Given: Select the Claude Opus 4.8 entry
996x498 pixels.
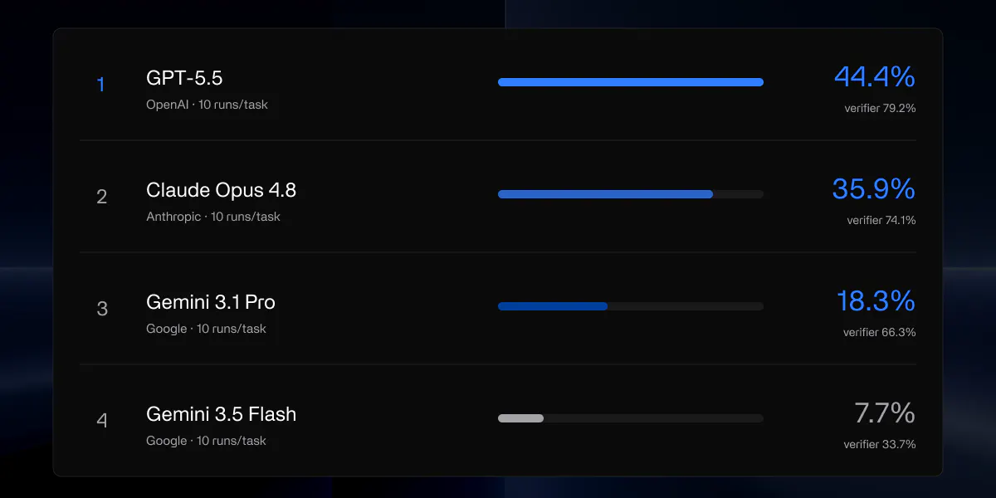Looking at the screenshot, I should (498, 197).
